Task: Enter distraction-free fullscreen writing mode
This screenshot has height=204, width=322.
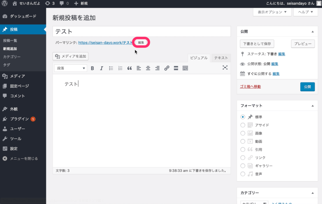Action: coord(225,67)
